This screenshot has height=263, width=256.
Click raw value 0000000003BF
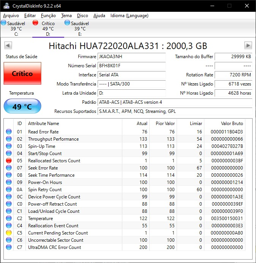tap(227, 161)
